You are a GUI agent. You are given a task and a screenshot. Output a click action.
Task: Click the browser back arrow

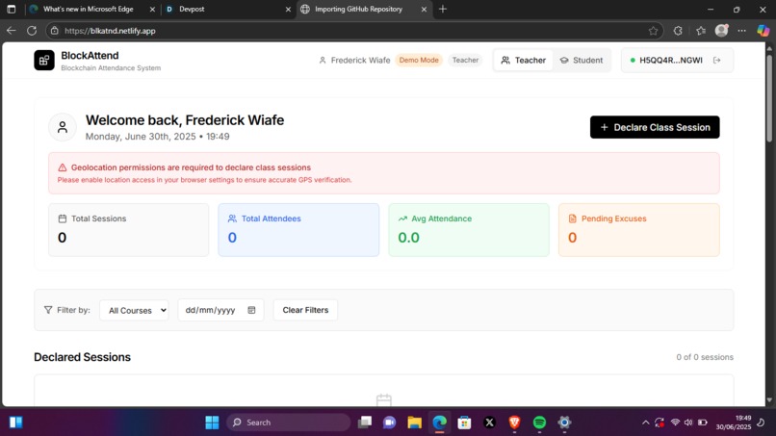click(x=11, y=31)
